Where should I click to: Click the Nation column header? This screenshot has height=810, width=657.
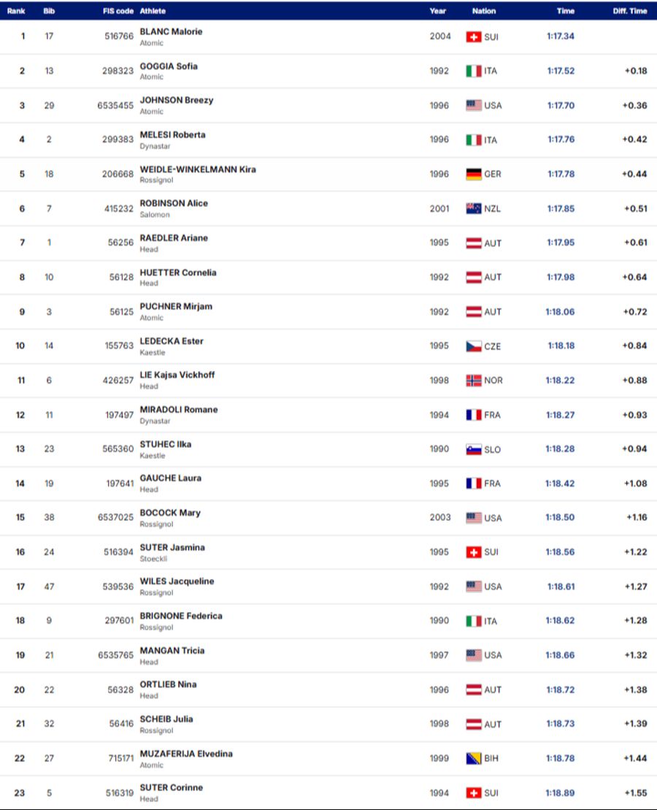coord(483,11)
